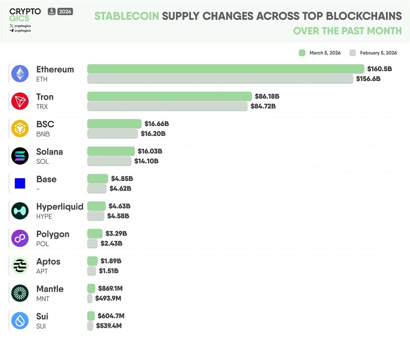Click the Hyperliquid chain name label
Viewport: 410px width, 339px height.
[x=60, y=207]
